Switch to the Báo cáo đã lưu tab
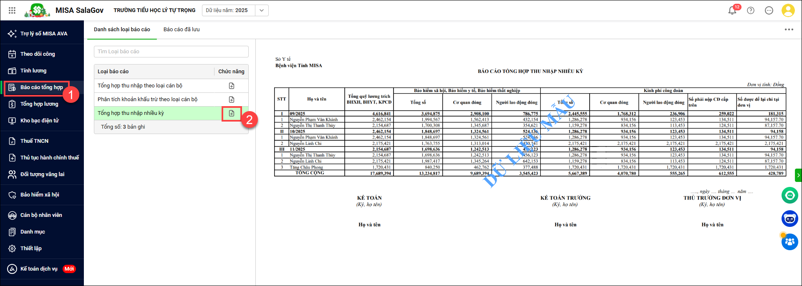This screenshot has height=286, width=802. pos(182,30)
